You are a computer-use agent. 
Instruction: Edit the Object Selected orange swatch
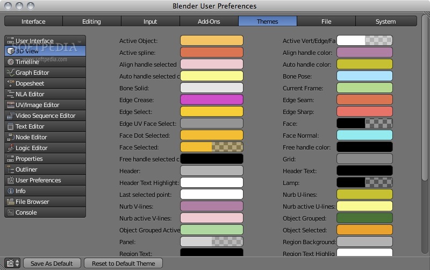click(x=364, y=230)
